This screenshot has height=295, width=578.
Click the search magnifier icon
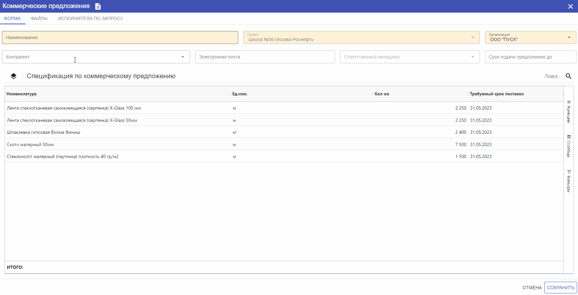569,76
